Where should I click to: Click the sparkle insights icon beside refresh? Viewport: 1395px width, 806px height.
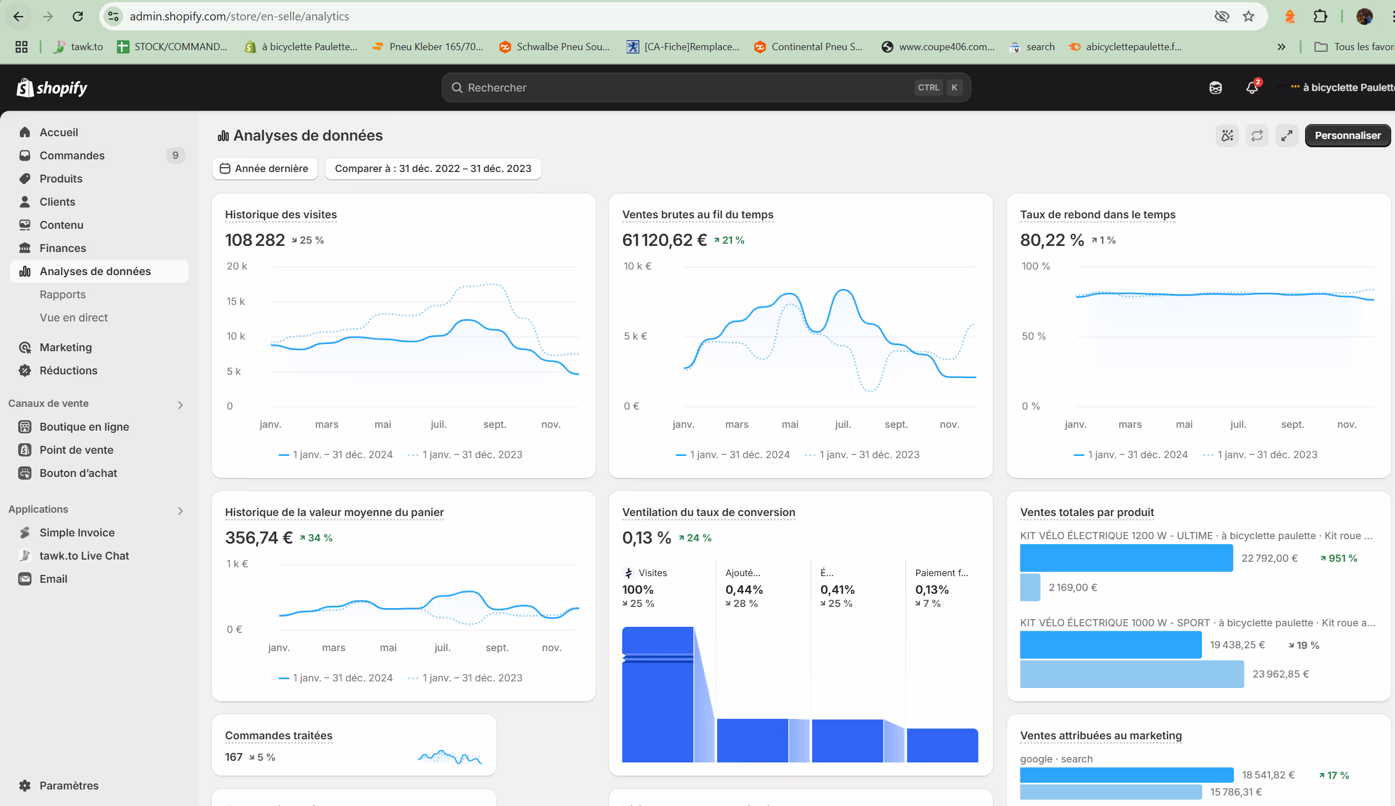1227,136
